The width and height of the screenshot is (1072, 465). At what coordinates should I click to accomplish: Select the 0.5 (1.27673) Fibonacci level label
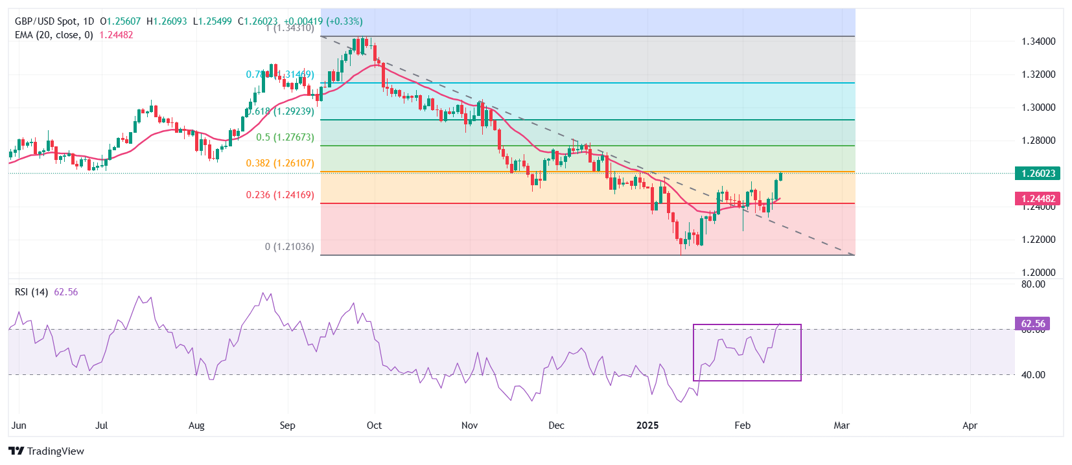[x=285, y=137]
